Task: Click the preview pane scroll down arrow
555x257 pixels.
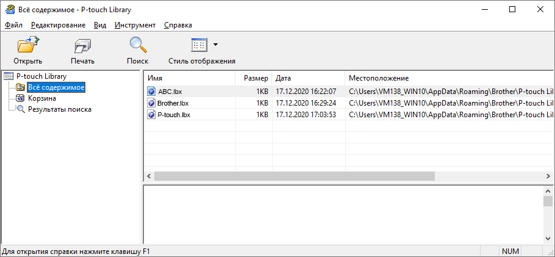Action: point(548,237)
